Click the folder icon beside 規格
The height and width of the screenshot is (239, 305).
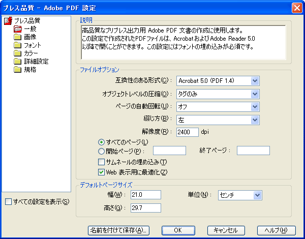(x=18, y=70)
